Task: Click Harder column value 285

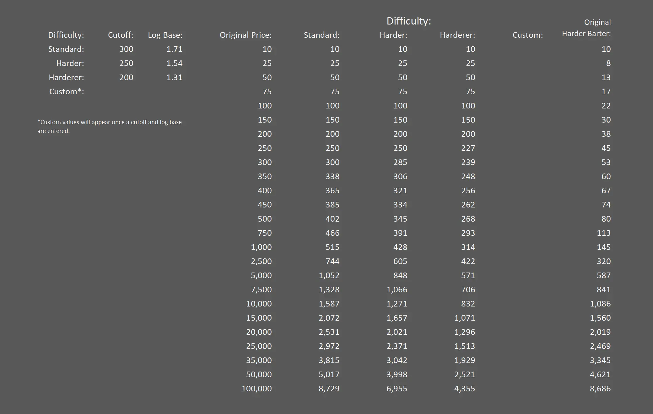Action: [x=400, y=162]
